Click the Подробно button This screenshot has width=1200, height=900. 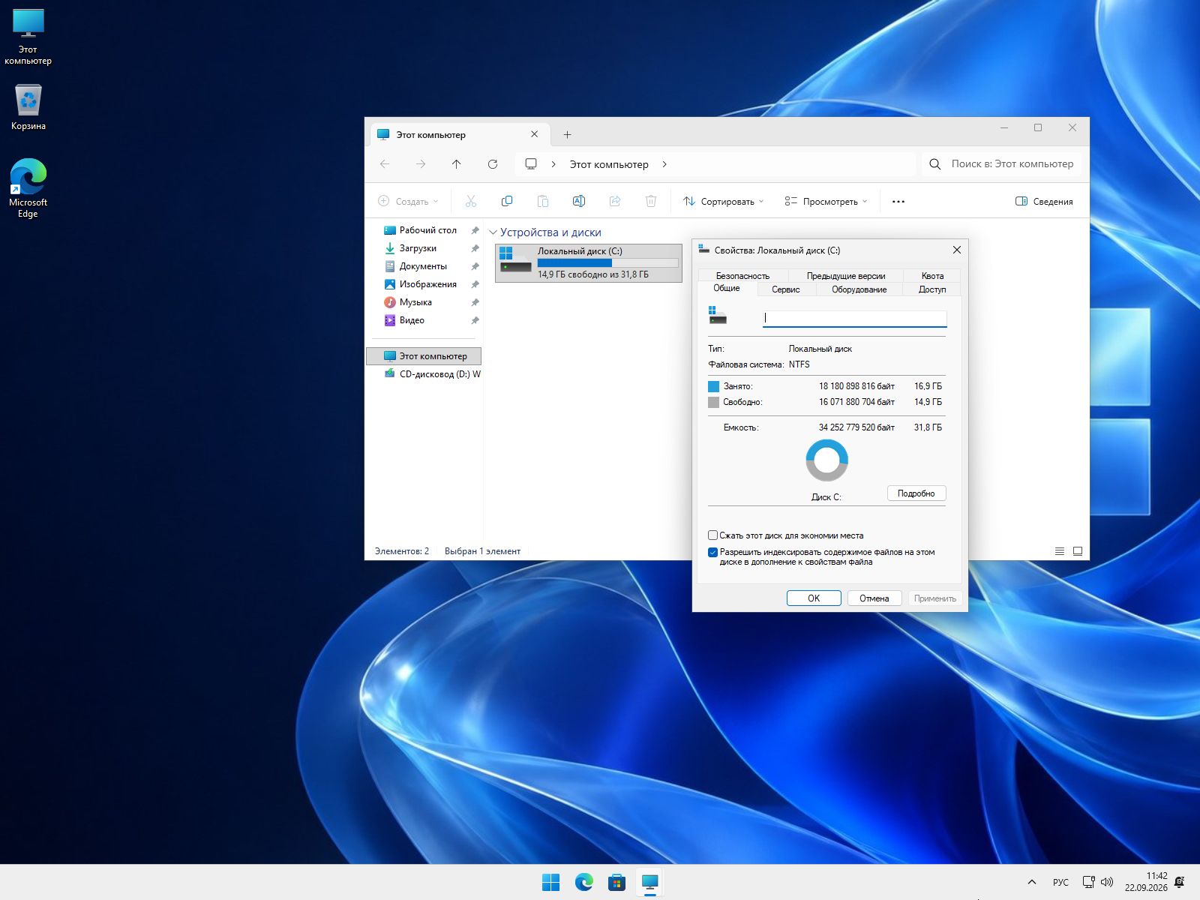(x=916, y=493)
